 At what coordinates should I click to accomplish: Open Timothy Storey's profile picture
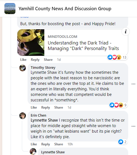(23, 68)
